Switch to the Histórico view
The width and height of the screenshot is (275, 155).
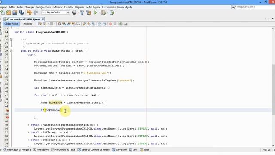pos(27,24)
